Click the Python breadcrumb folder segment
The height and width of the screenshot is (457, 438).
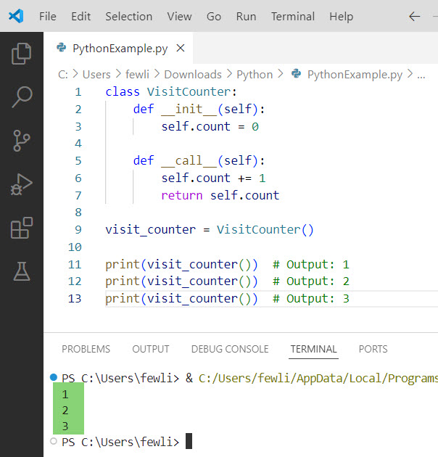[255, 74]
